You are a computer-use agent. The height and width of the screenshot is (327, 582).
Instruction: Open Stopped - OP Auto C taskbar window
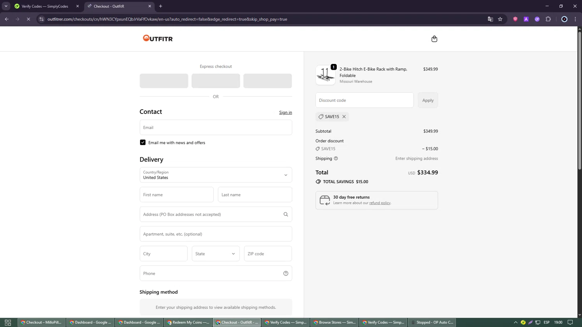[432, 322]
